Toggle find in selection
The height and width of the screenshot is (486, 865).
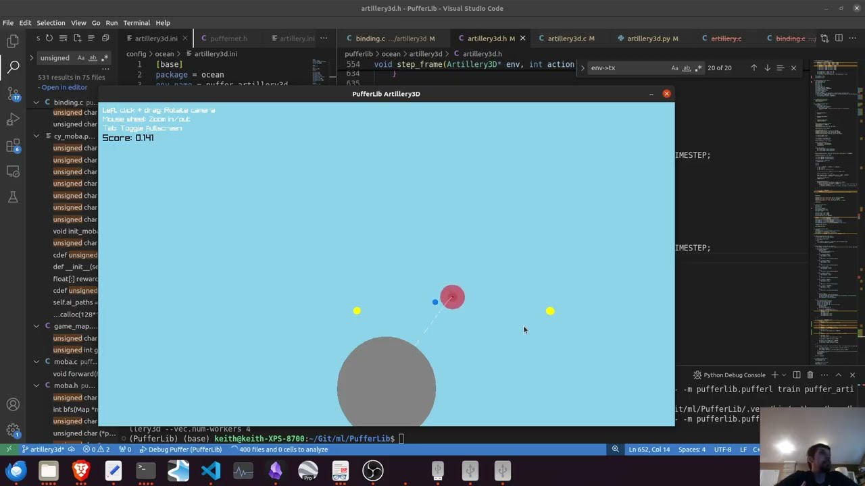[780, 67]
